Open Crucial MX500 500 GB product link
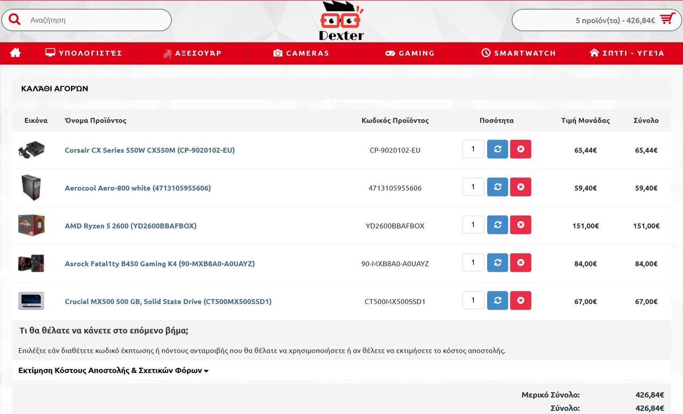Viewport: 683px width, 414px height. [168, 302]
